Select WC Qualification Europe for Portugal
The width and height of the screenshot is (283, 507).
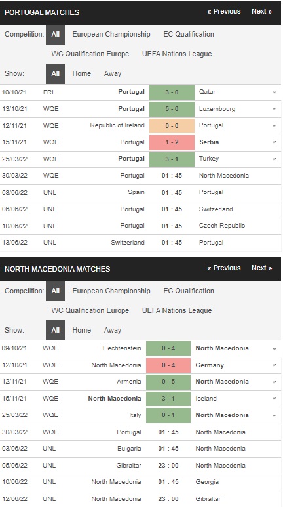point(90,54)
